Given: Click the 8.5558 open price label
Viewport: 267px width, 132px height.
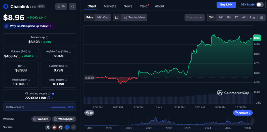Looking at the screenshot, I should click(x=90, y=78).
